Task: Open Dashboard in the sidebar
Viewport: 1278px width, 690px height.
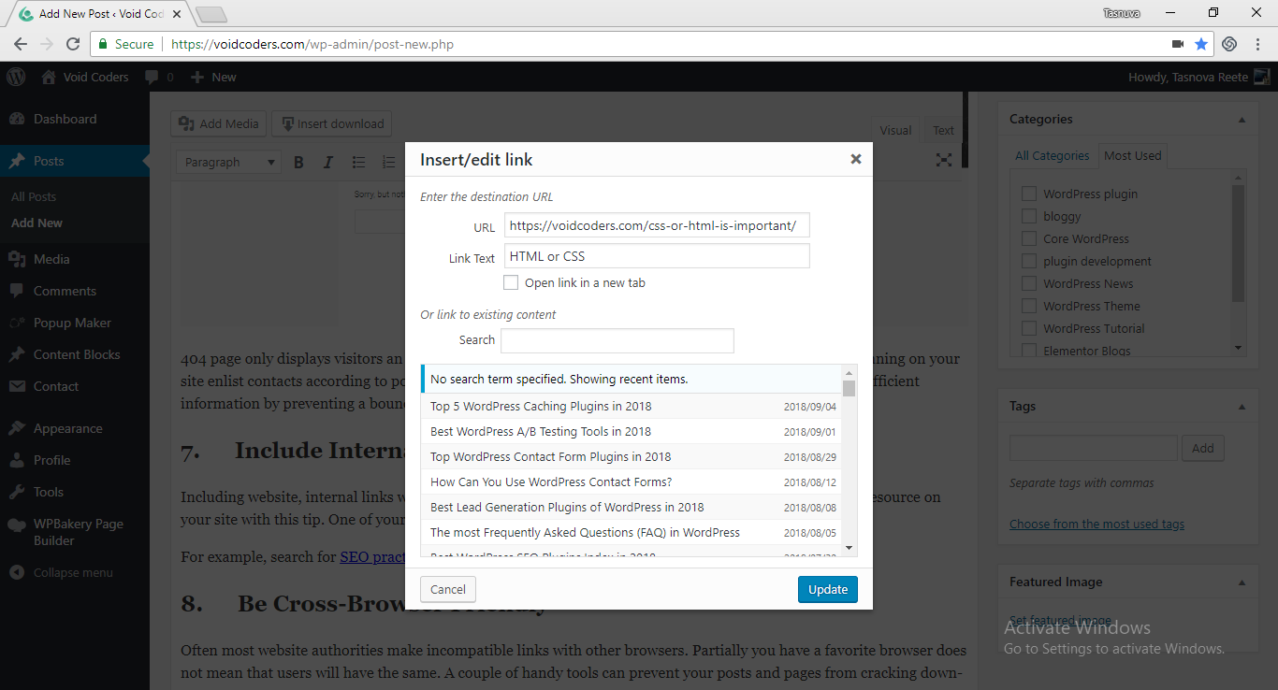Action: [x=75, y=119]
